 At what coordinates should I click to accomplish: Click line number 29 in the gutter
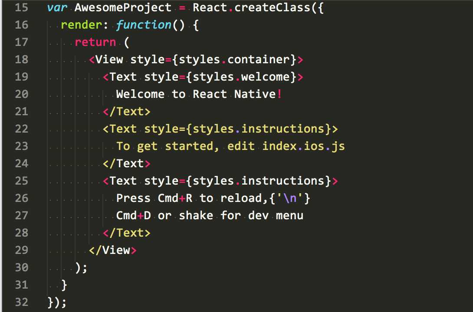21,250
